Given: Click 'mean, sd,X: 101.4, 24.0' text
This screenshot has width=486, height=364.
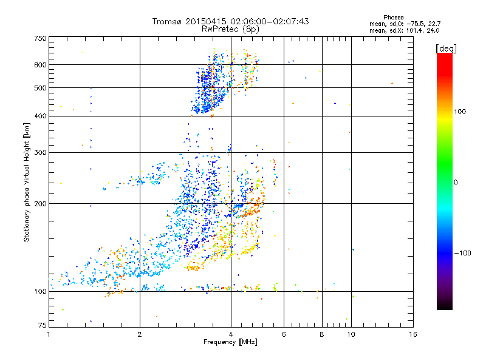Looking at the screenshot, I should [x=404, y=30].
